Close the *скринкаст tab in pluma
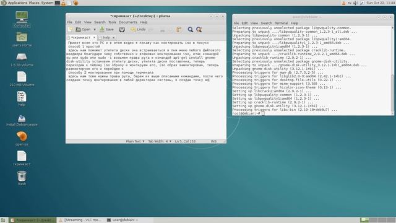396x223 pixels. click(94, 37)
